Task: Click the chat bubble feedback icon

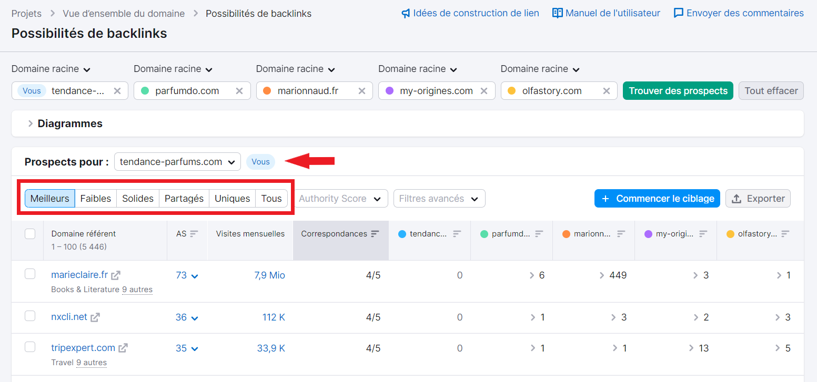Action: point(679,13)
